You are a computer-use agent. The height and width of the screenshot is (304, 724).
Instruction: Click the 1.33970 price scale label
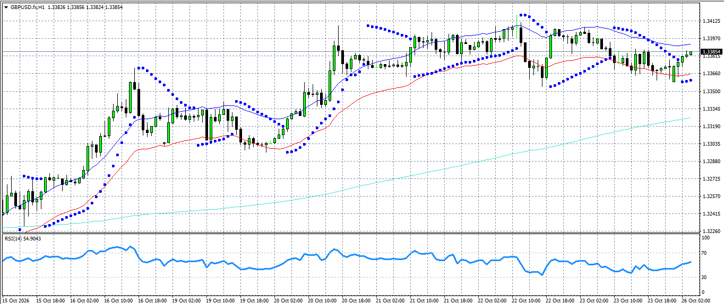(x=711, y=39)
